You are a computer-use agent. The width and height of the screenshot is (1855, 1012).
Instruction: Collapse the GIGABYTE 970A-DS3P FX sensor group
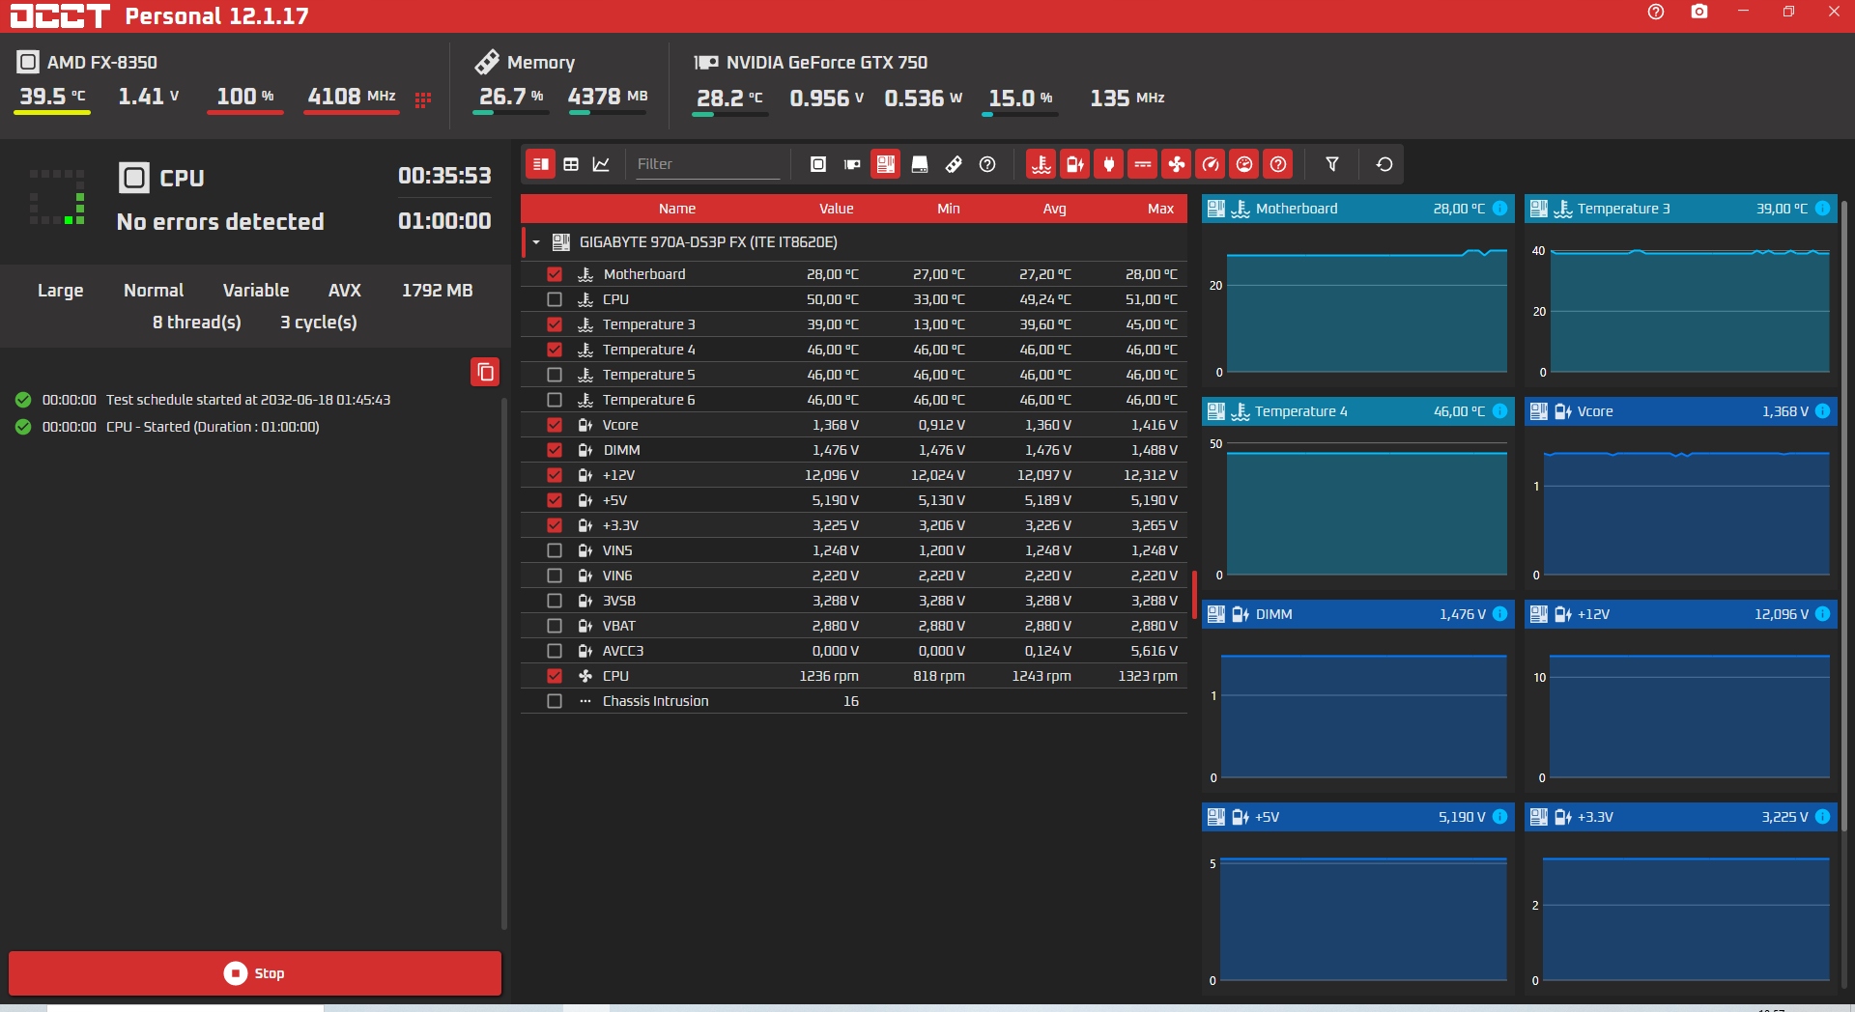(x=536, y=242)
